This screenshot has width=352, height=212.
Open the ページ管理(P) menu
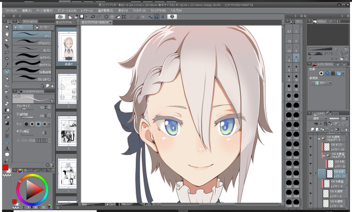pyautogui.click(x=45, y=10)
